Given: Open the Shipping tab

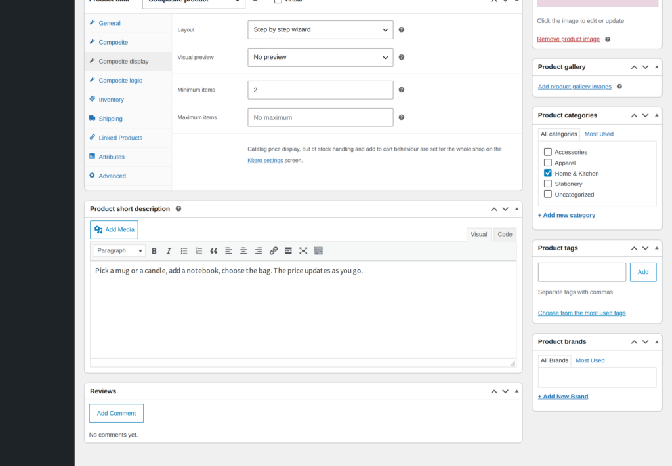Looking at the screenshot, I should (128, 119).
